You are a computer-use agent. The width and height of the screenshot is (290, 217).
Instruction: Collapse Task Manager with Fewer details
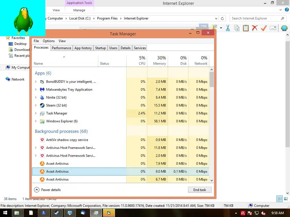(x=47, y=190)
